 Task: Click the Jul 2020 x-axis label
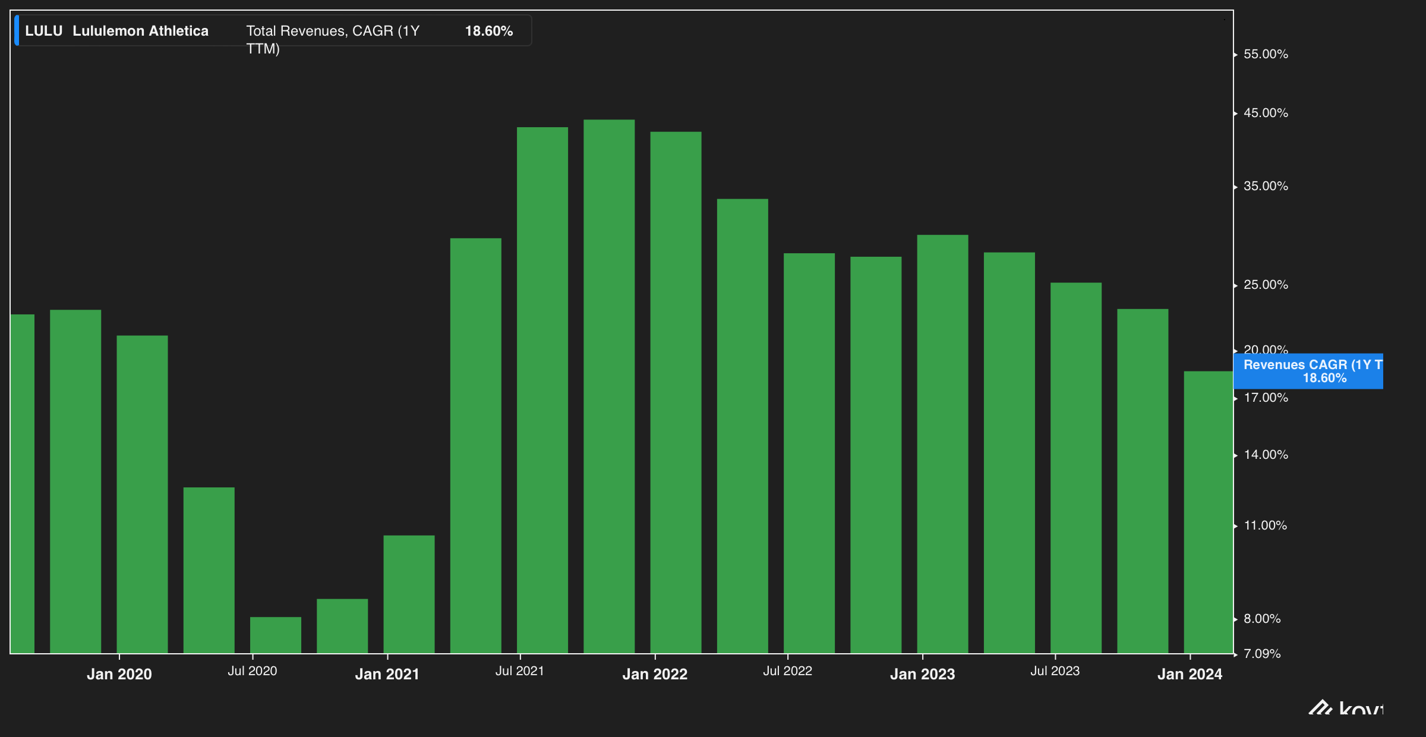(253, 671)
